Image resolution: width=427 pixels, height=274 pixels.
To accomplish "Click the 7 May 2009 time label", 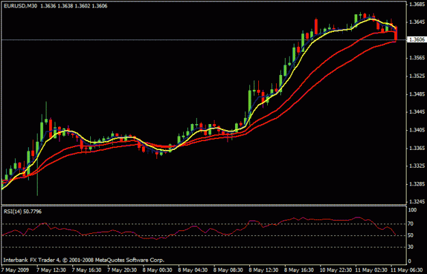I will (15, 270).
